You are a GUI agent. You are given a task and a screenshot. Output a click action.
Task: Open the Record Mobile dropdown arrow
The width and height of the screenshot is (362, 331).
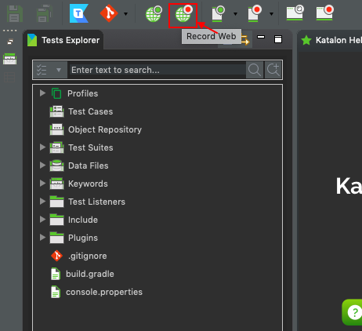coord(272,14)
